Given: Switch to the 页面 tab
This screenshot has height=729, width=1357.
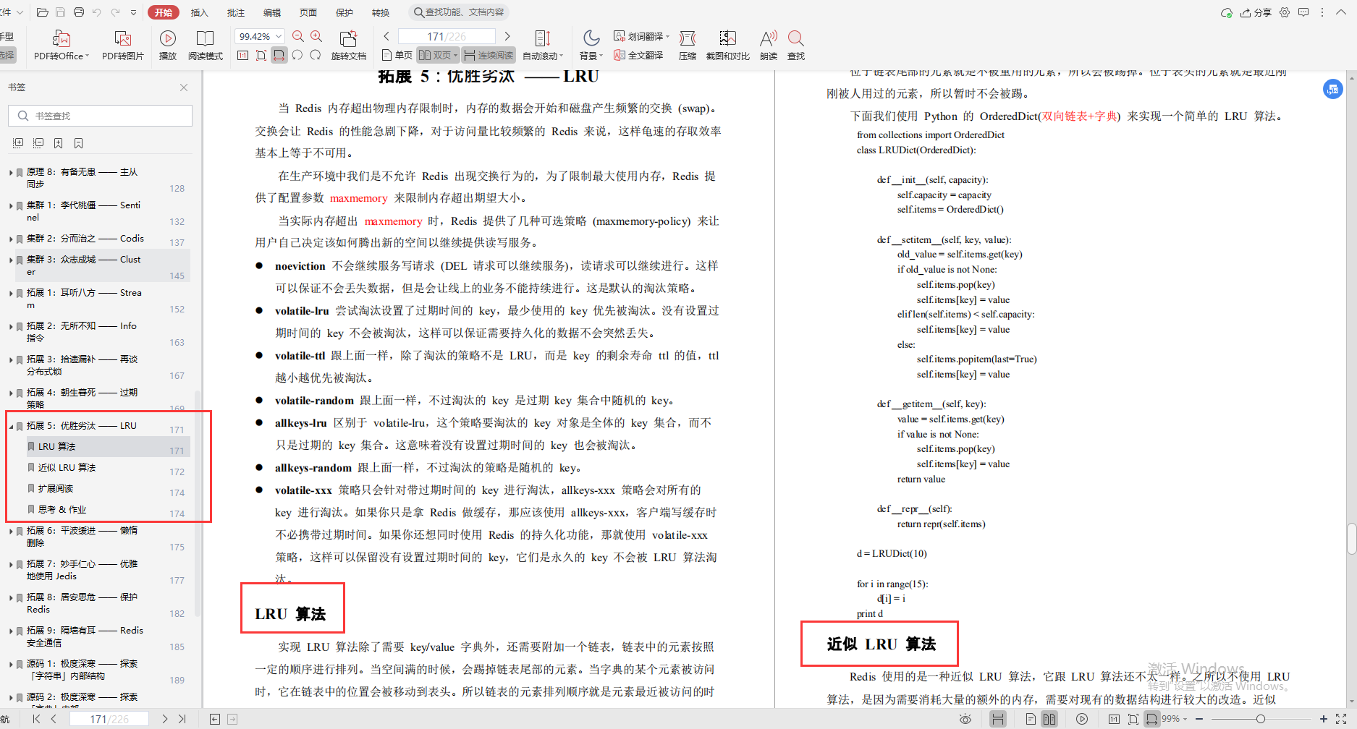Looking at the screenshot, I should (308, 12).
